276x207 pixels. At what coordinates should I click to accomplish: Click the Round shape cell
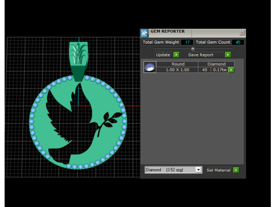[x=177, y=64]
